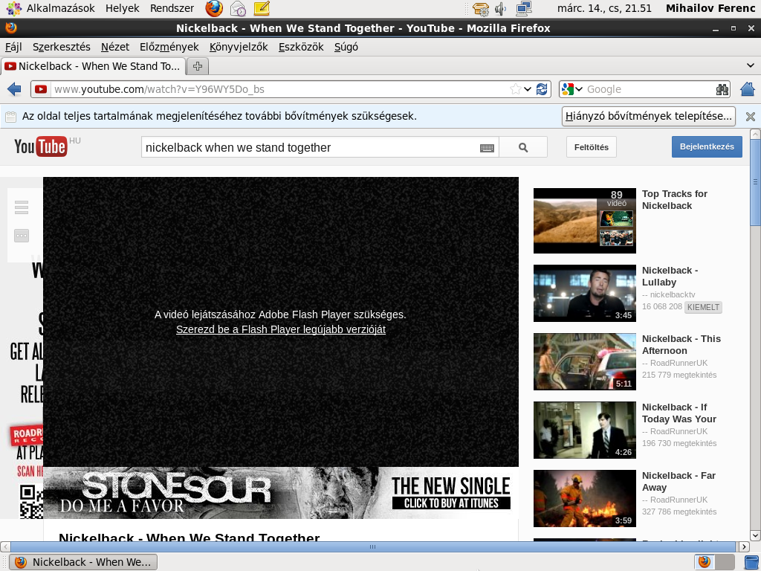Open the URL history dropdown arrow
This screenshot has width=761, height=571.
click(528, 89)
